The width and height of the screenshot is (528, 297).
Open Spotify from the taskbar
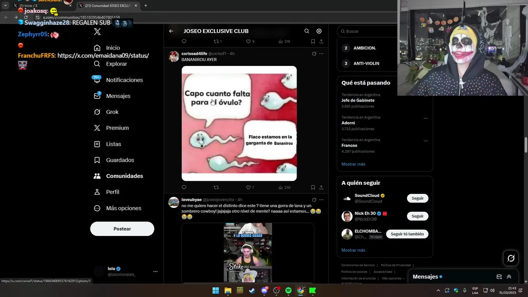click(x=288, y=290)
